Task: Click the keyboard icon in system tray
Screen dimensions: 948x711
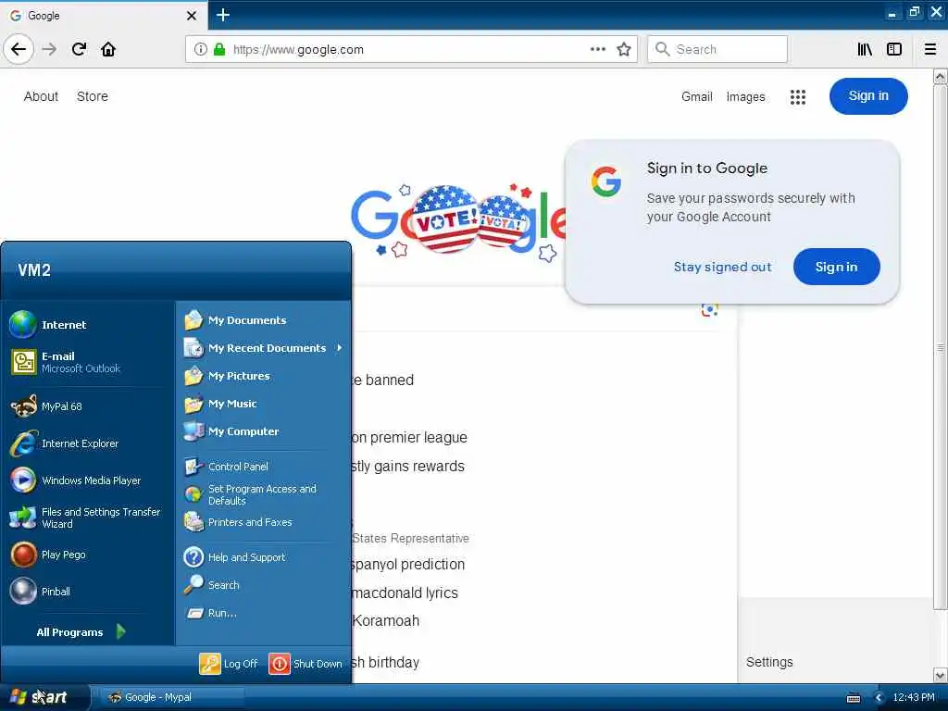Action: point(854,698)
